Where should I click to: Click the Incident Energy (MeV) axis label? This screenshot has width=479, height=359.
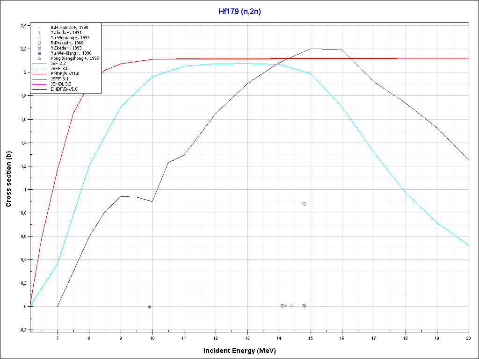[x=243, y=351]
